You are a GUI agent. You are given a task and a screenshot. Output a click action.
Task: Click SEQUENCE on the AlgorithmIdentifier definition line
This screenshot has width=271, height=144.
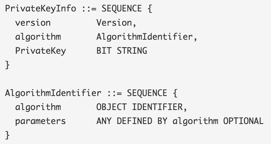tap(147, 93)
